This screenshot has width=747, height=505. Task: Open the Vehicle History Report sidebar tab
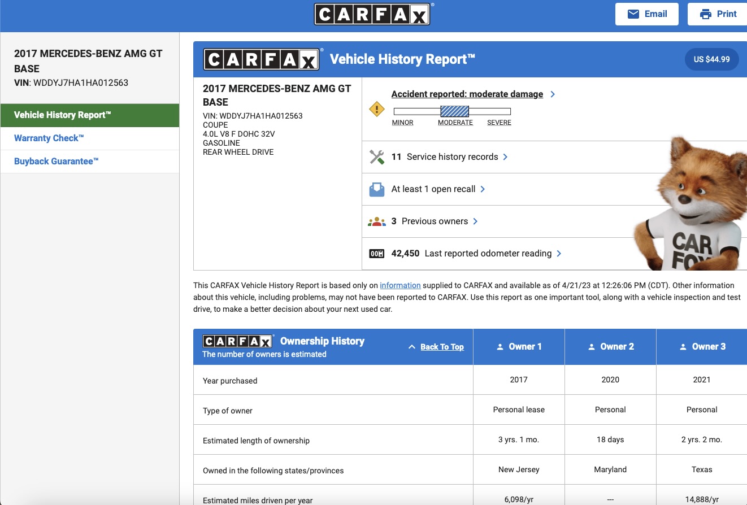click(x=90, y=115)
